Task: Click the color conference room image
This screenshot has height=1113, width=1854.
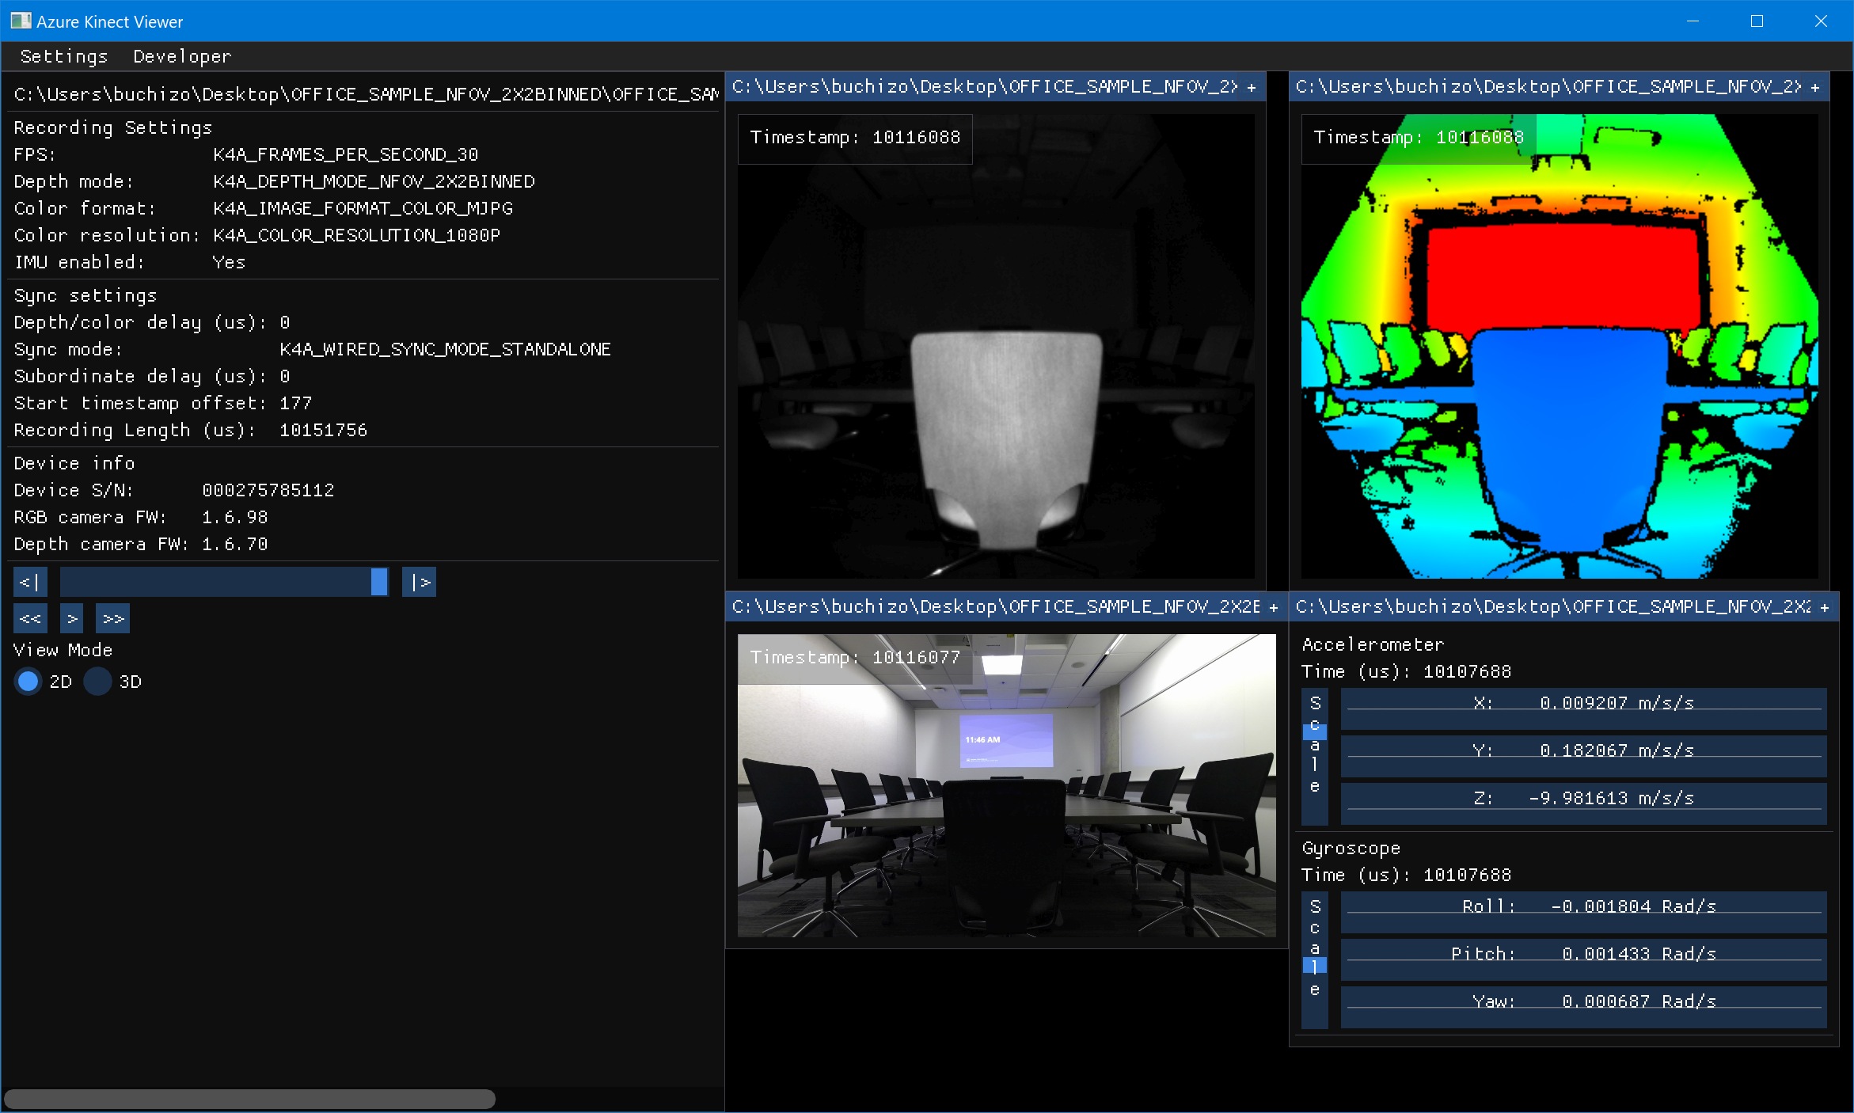Action: click(1007, 785)
